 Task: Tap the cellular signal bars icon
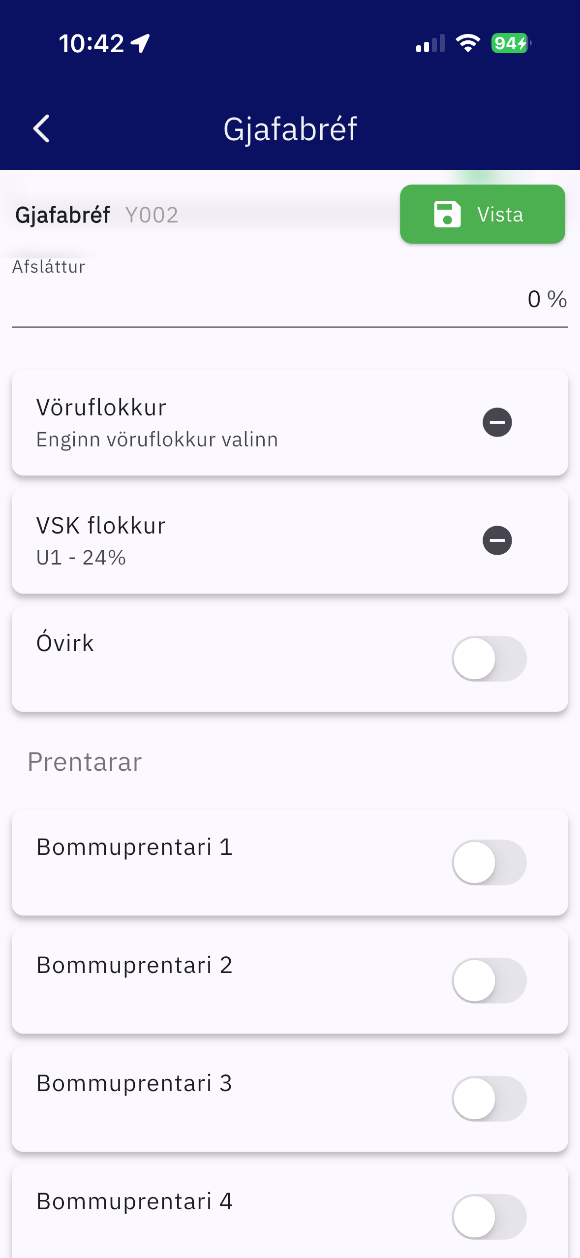click(430, 43)
